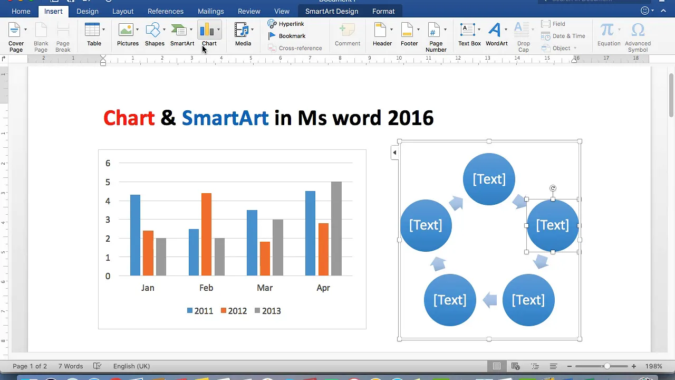Click the document title heading text
This screenshot has height=380, width=675.
268,118
